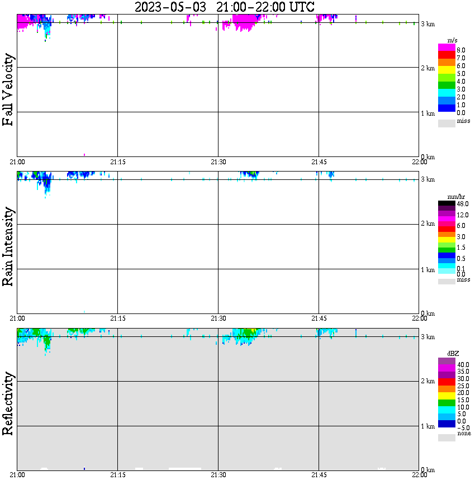Click the 40.0 value in dBZ legend

[x=463, y=365]
